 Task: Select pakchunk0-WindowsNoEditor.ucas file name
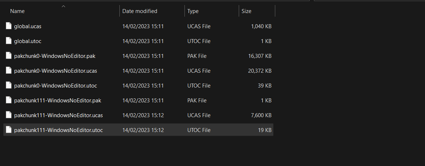(x=56, y=71)
